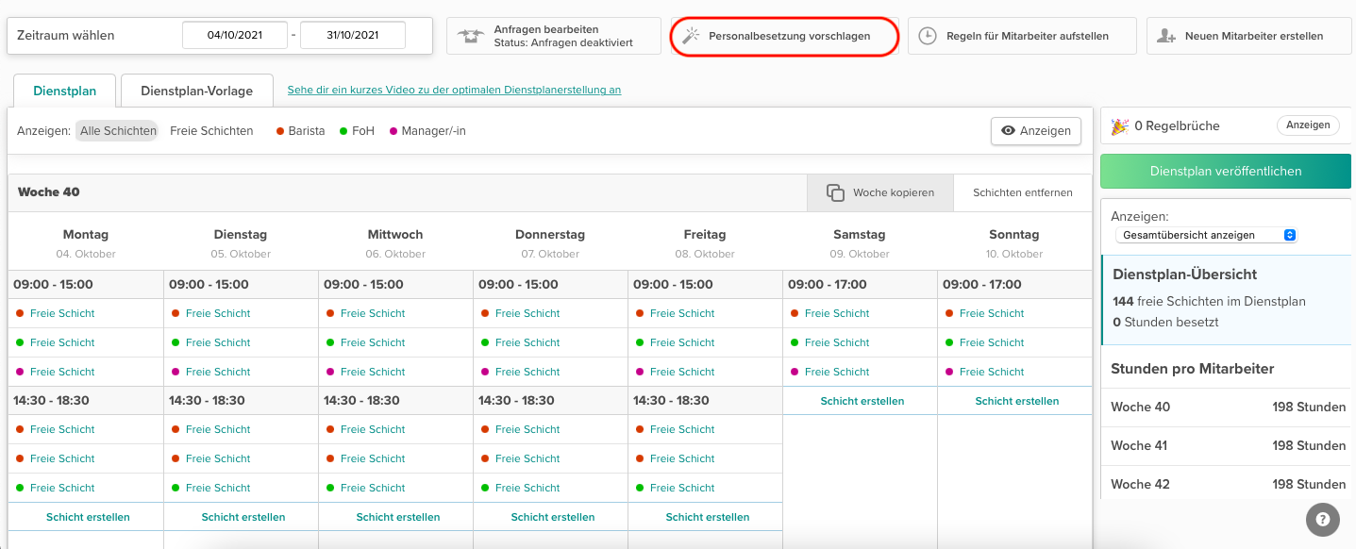Click the red Barista filter dot
Viewport: 1356px width, 549px height.
(x=280, y=131)
